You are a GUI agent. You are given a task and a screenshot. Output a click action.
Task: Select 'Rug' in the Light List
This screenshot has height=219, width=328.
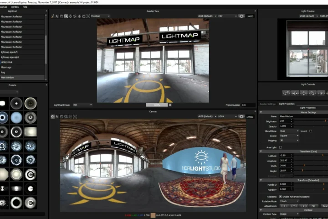point(22,72)
